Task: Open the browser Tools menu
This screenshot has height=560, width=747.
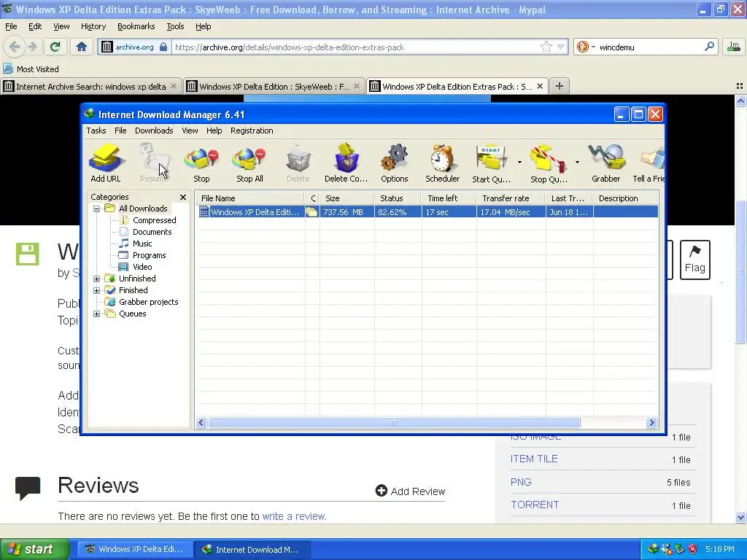Action: [x=175, y=27]
